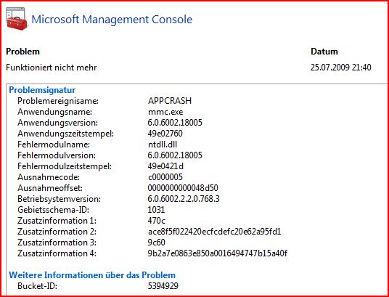This screenshot has width=389, height=297.
Task: Select the APPCRASH value
Action: (170, 101)
